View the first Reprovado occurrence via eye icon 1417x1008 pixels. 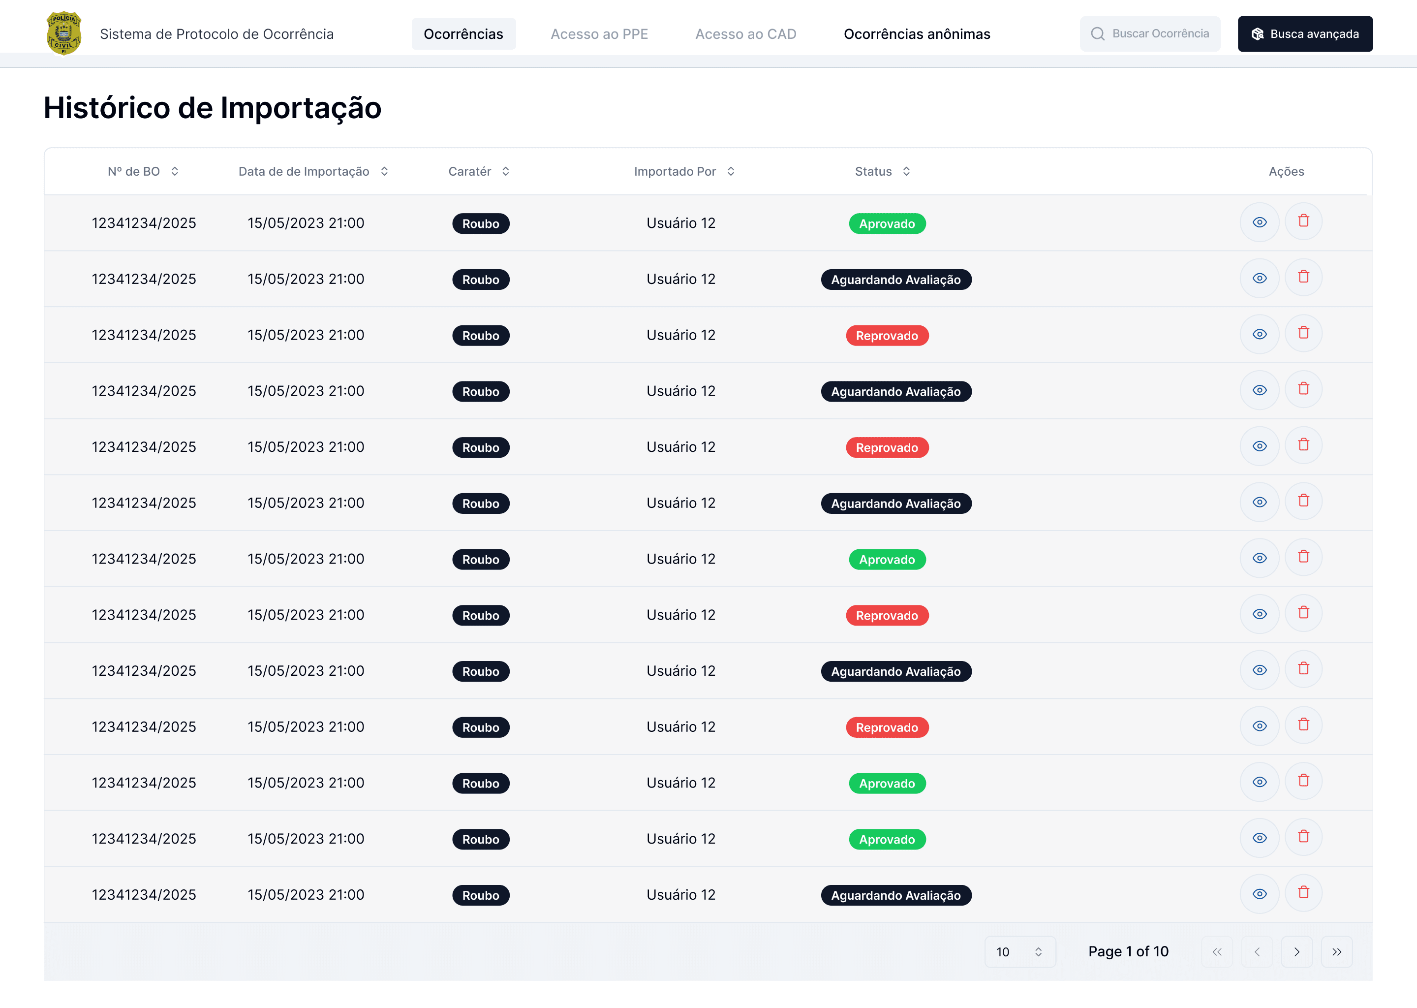pyautogui.click(x=1259, y=334)
